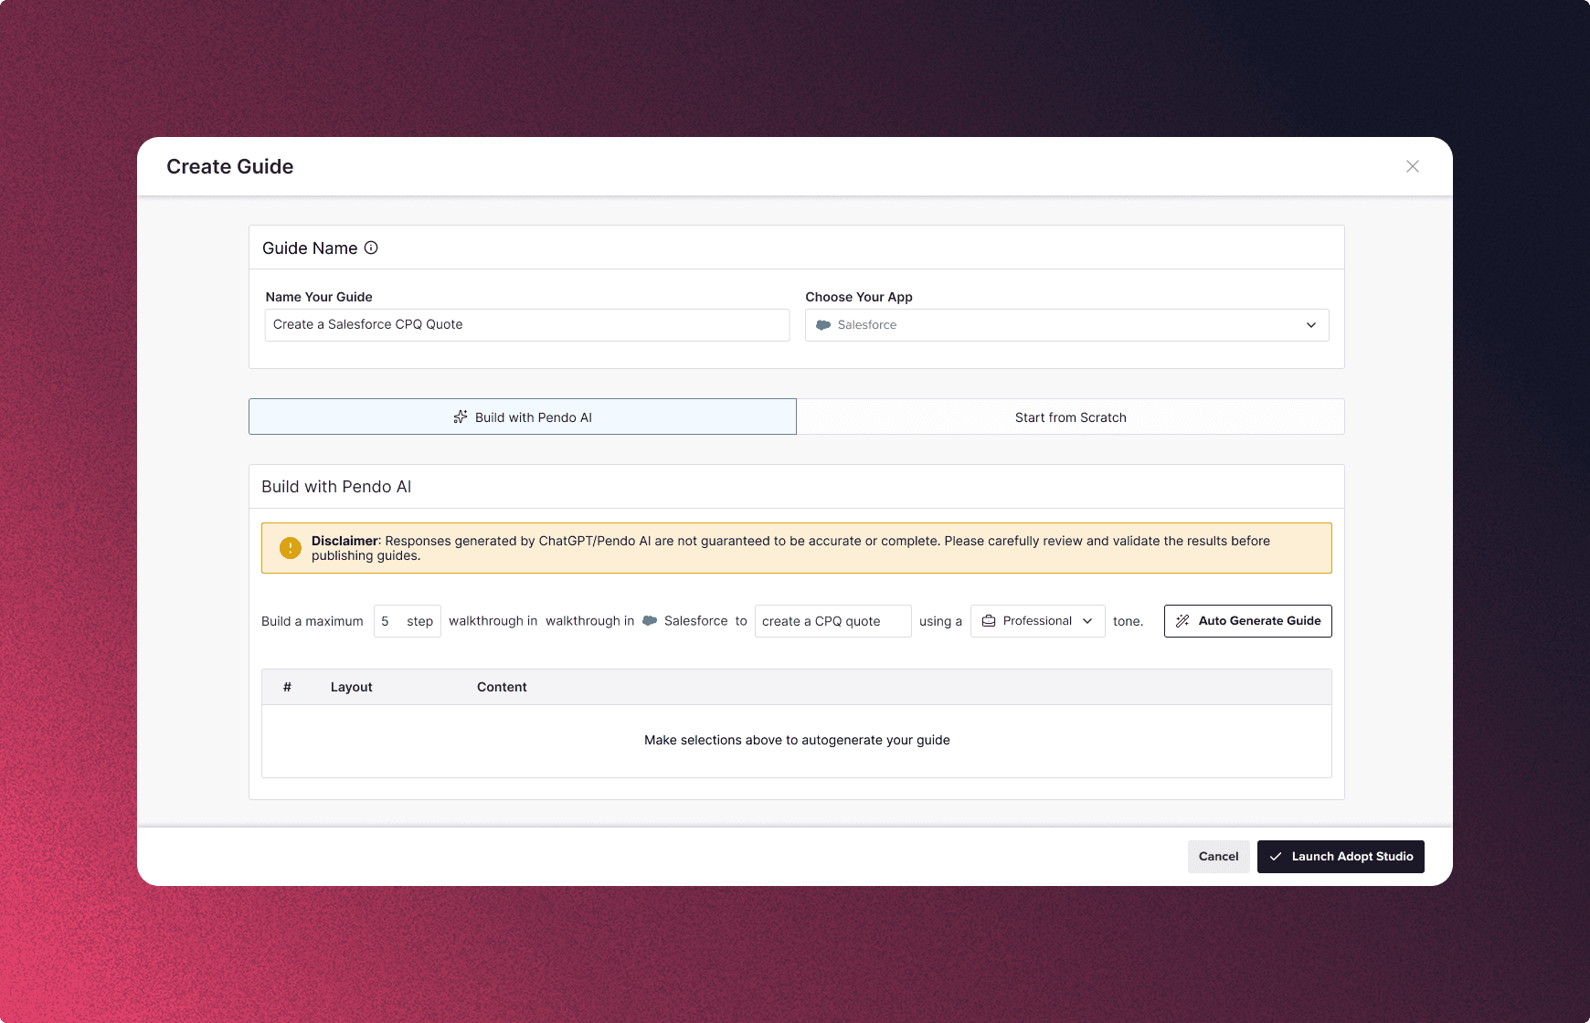Image resolution: width=1590 pixels, height=1023 pixels.
Task: Click the Content column header
Action: (502, 687)
